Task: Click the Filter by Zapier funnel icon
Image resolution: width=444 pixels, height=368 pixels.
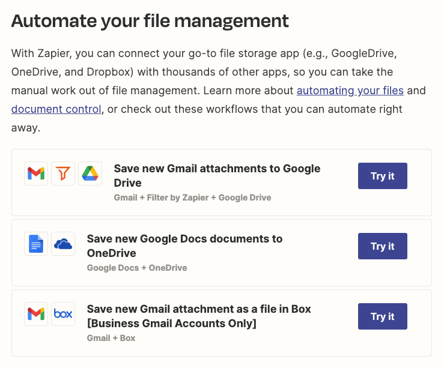Action: 63,173
